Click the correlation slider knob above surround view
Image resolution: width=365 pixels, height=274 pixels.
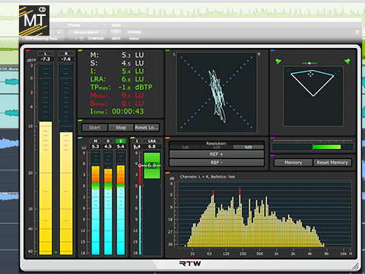[309, 63]
